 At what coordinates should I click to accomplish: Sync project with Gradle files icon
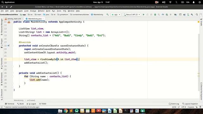pyautogui.click(x=184, y=15)
